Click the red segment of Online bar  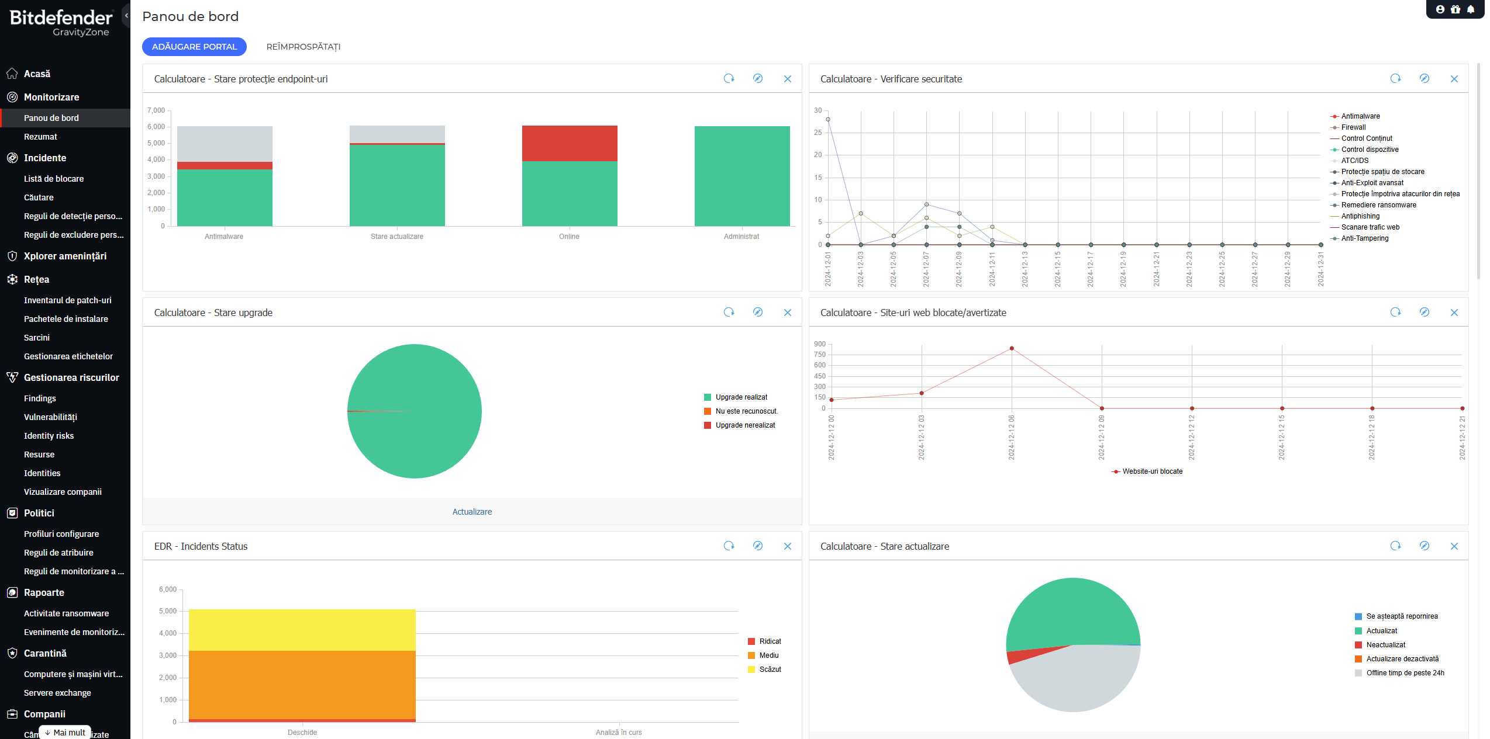coord(570,143)
